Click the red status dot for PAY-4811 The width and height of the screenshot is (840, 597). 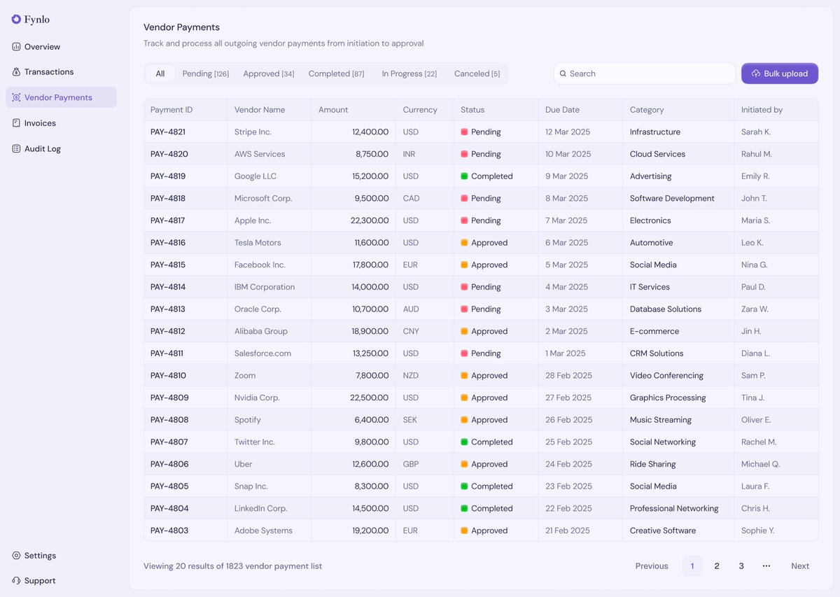(464, 353)
